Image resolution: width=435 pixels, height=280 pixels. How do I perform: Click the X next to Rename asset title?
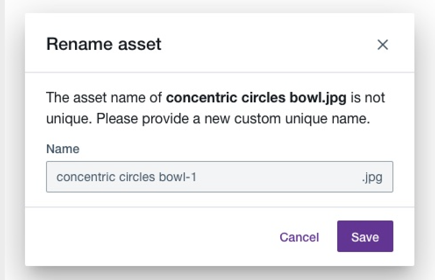[383, 45]
